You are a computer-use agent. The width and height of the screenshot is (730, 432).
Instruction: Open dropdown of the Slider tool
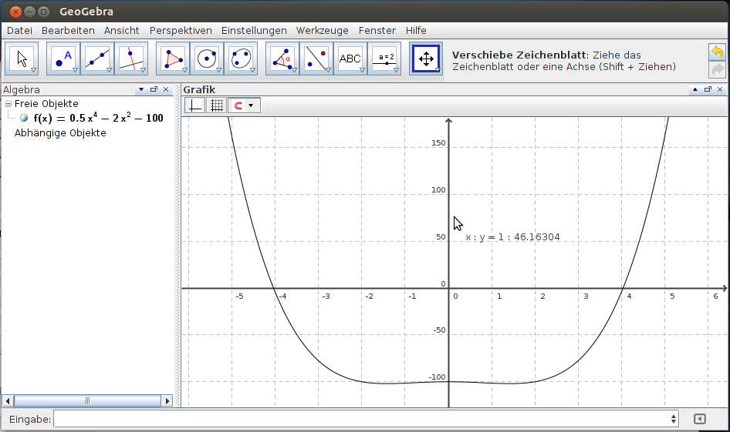(396, 70)
